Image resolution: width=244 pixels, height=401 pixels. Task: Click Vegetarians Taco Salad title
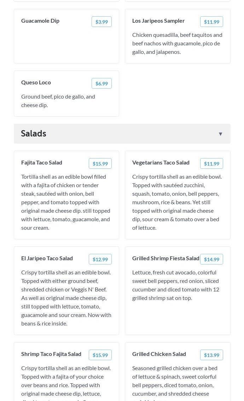coord(161,162)
